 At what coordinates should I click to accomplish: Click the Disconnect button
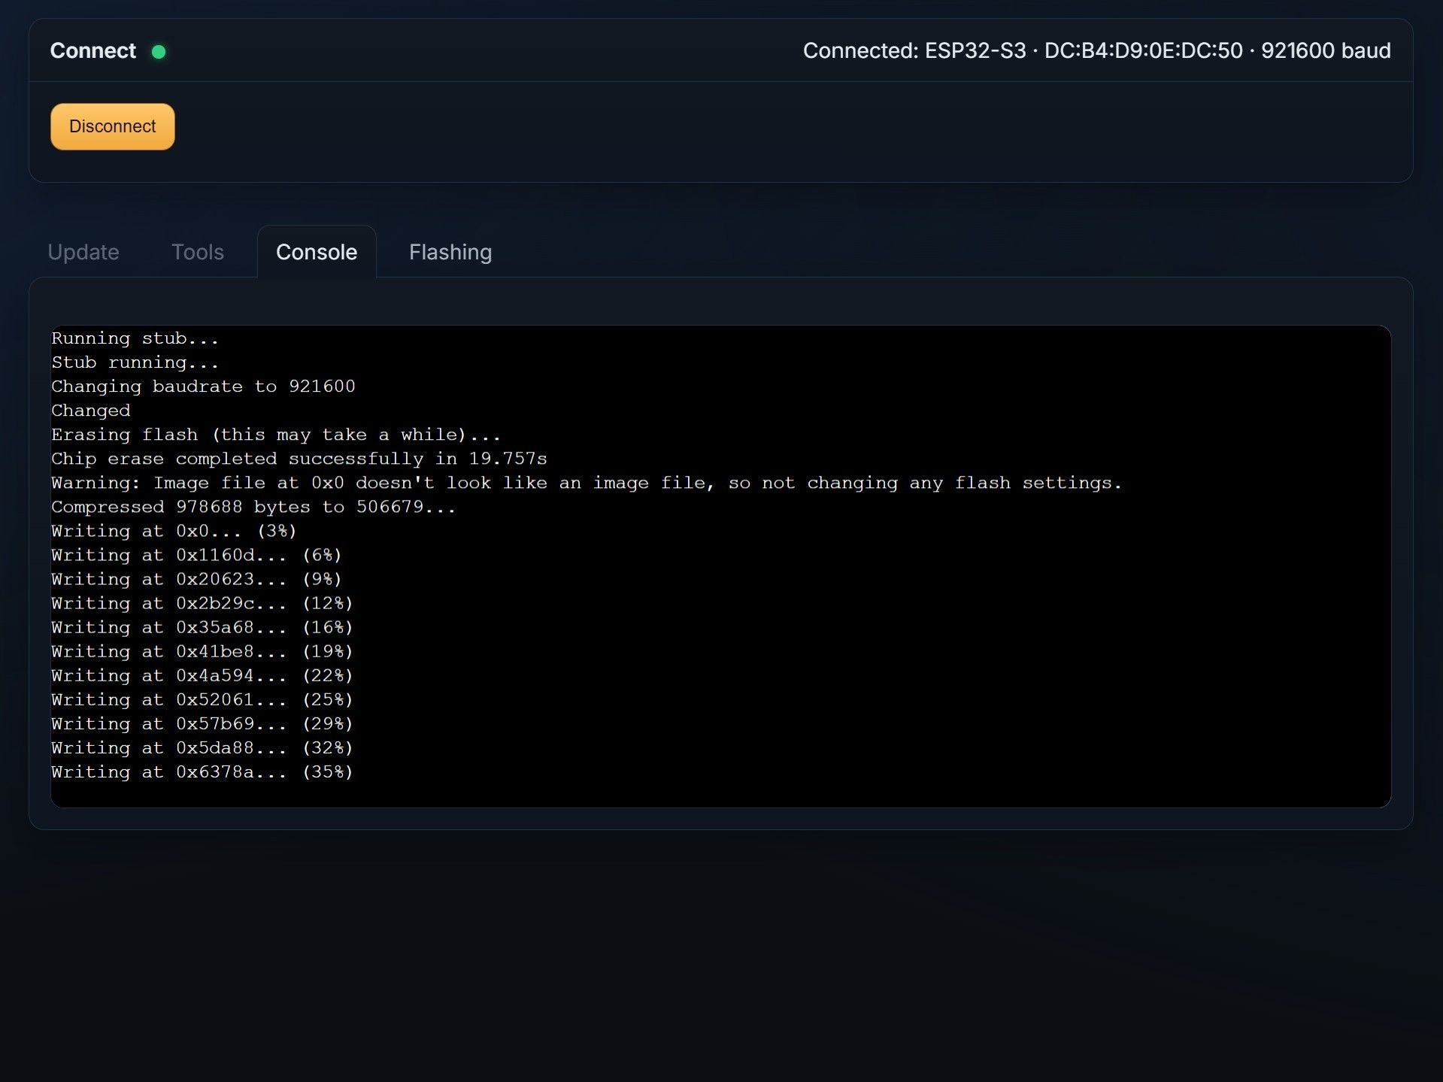pyautogui.click(x=111, y=126)
